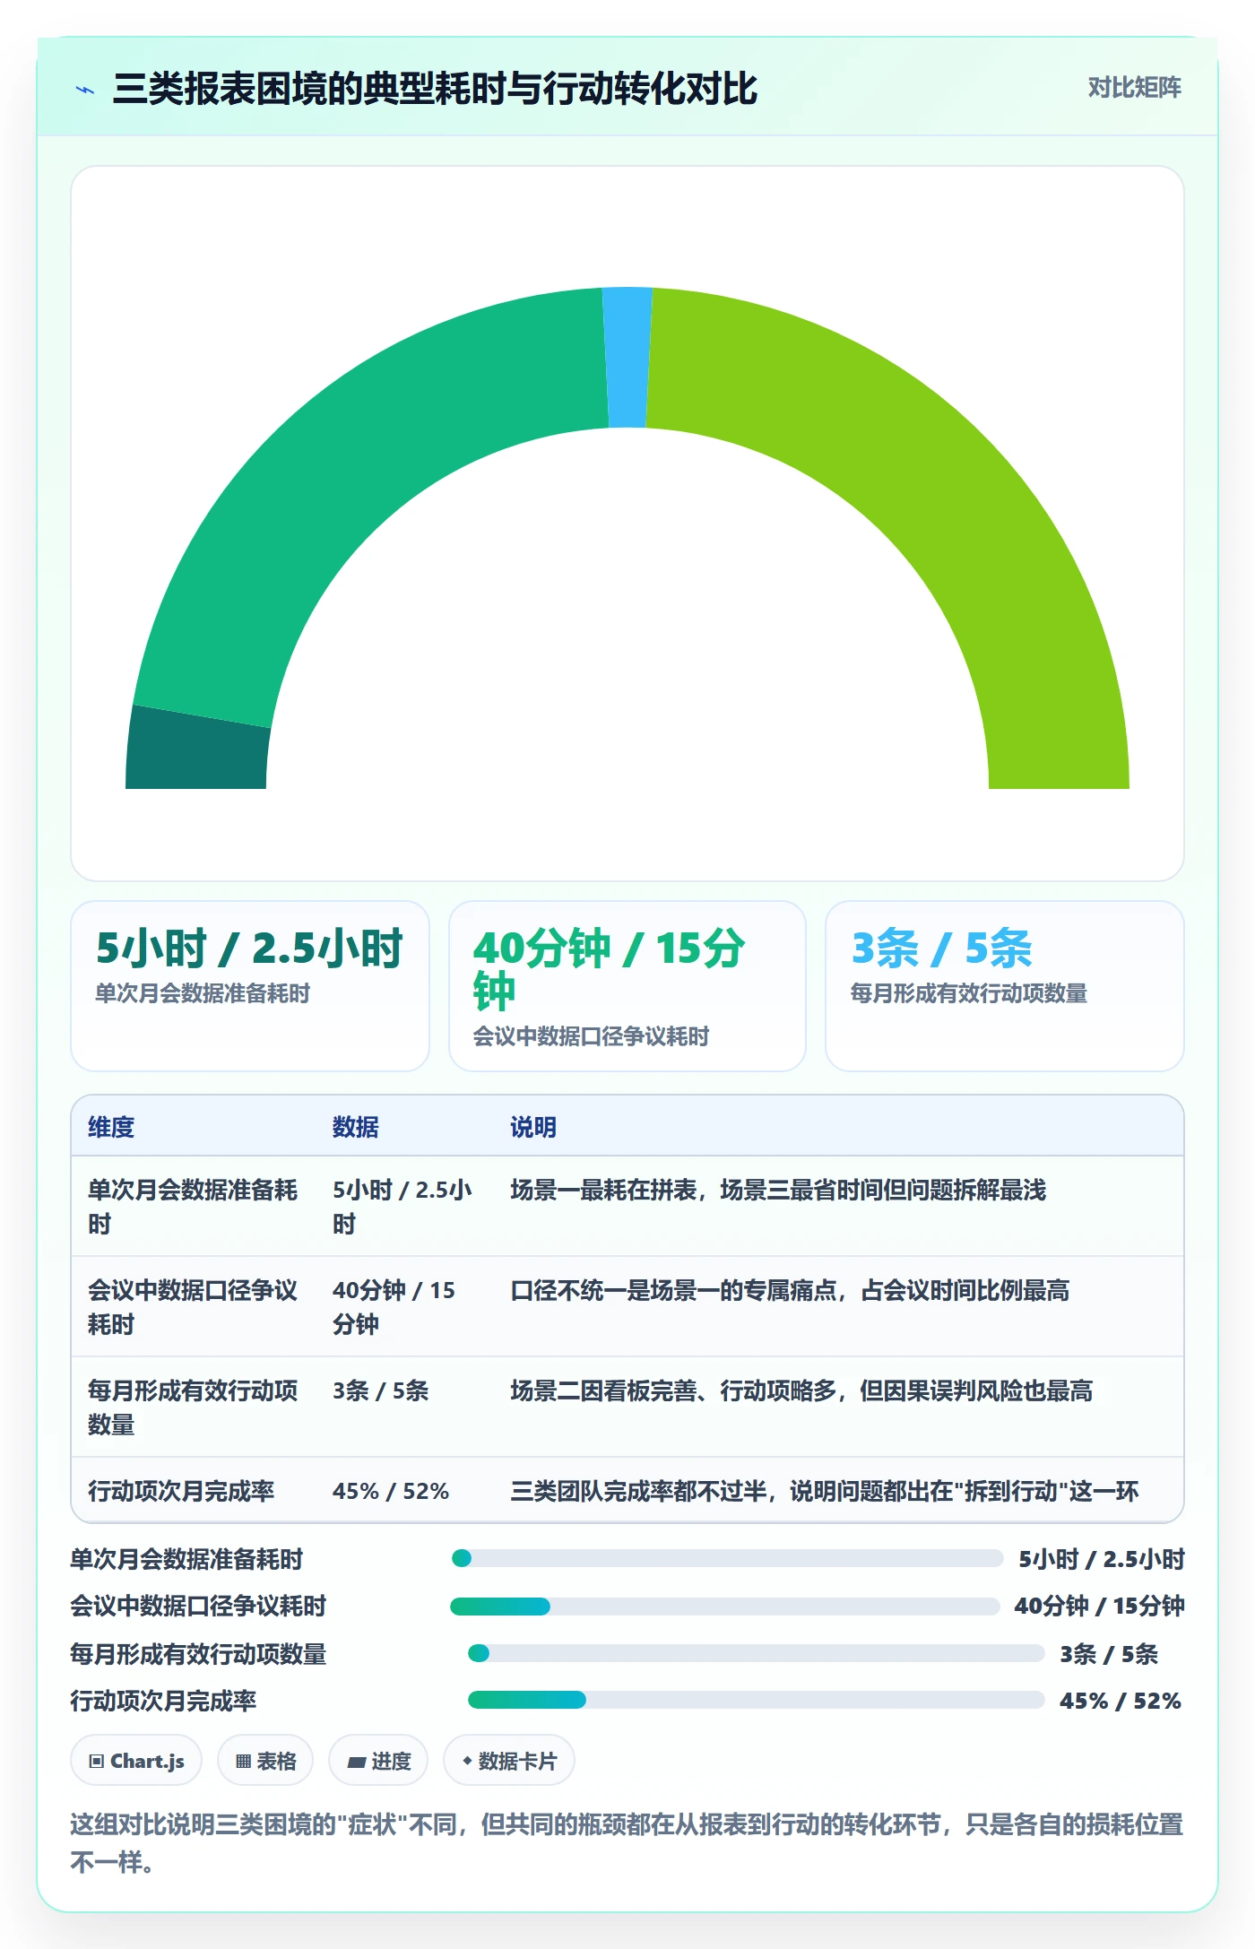1255x1949 pixels.
Task: Click the table description starting 场景二因看板完善
Action: pos(801,1390)
